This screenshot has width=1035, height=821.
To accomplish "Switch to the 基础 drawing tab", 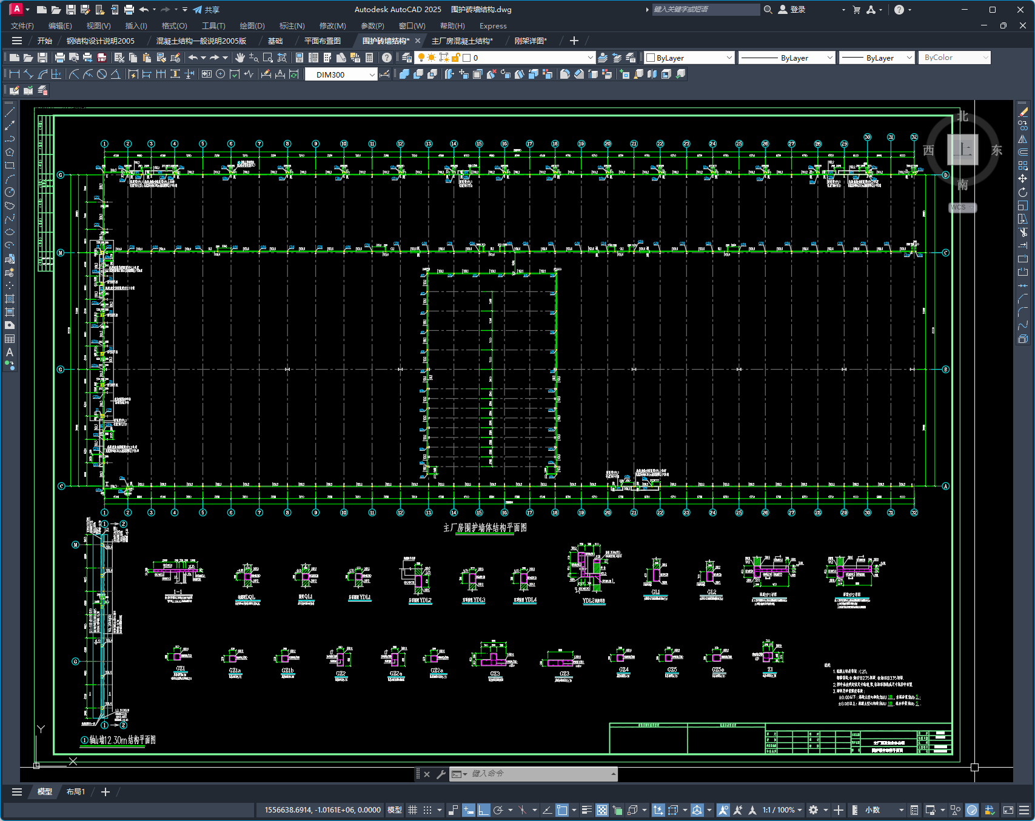I will (275, 41).
